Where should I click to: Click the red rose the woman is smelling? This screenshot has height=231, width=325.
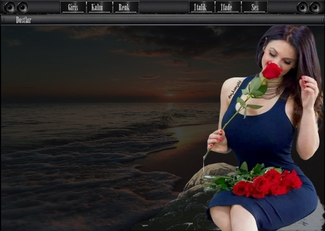272,71
